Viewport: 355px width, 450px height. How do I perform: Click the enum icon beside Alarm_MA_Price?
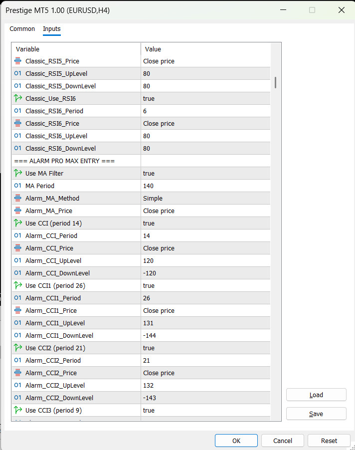18,211
